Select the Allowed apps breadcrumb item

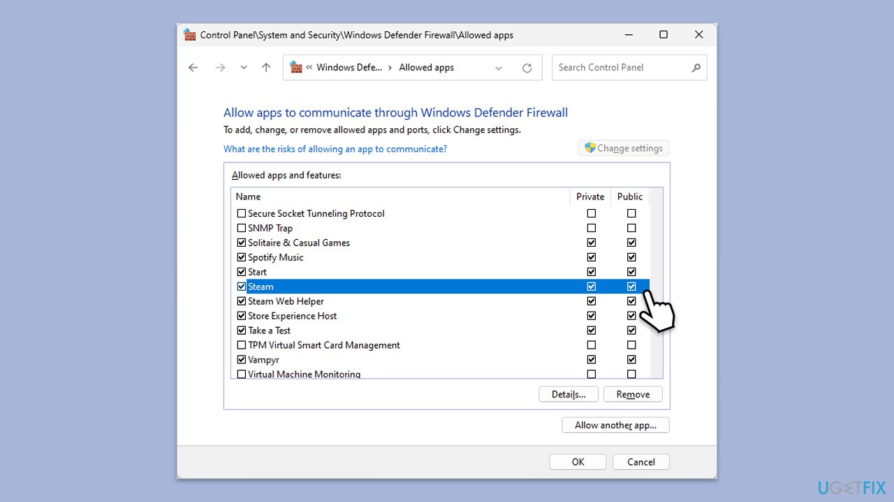[426, 67]
